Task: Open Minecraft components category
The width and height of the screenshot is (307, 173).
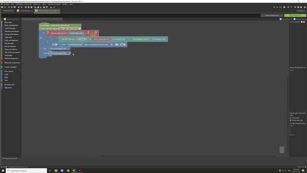Action: click(x=12, y=63)
